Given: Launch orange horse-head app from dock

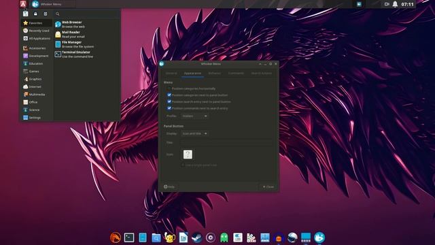Looking at the screenshot, I should pos(116,238).
